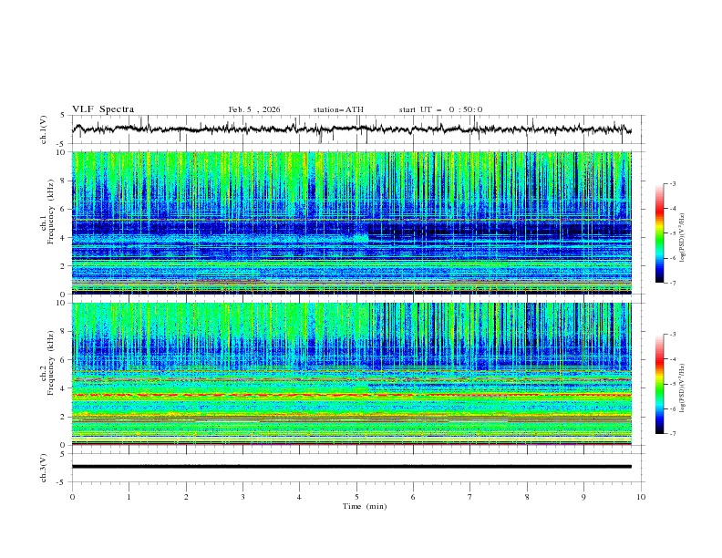Click the ch.2 "Frequency (kHz)" axis label

(51, 363)
